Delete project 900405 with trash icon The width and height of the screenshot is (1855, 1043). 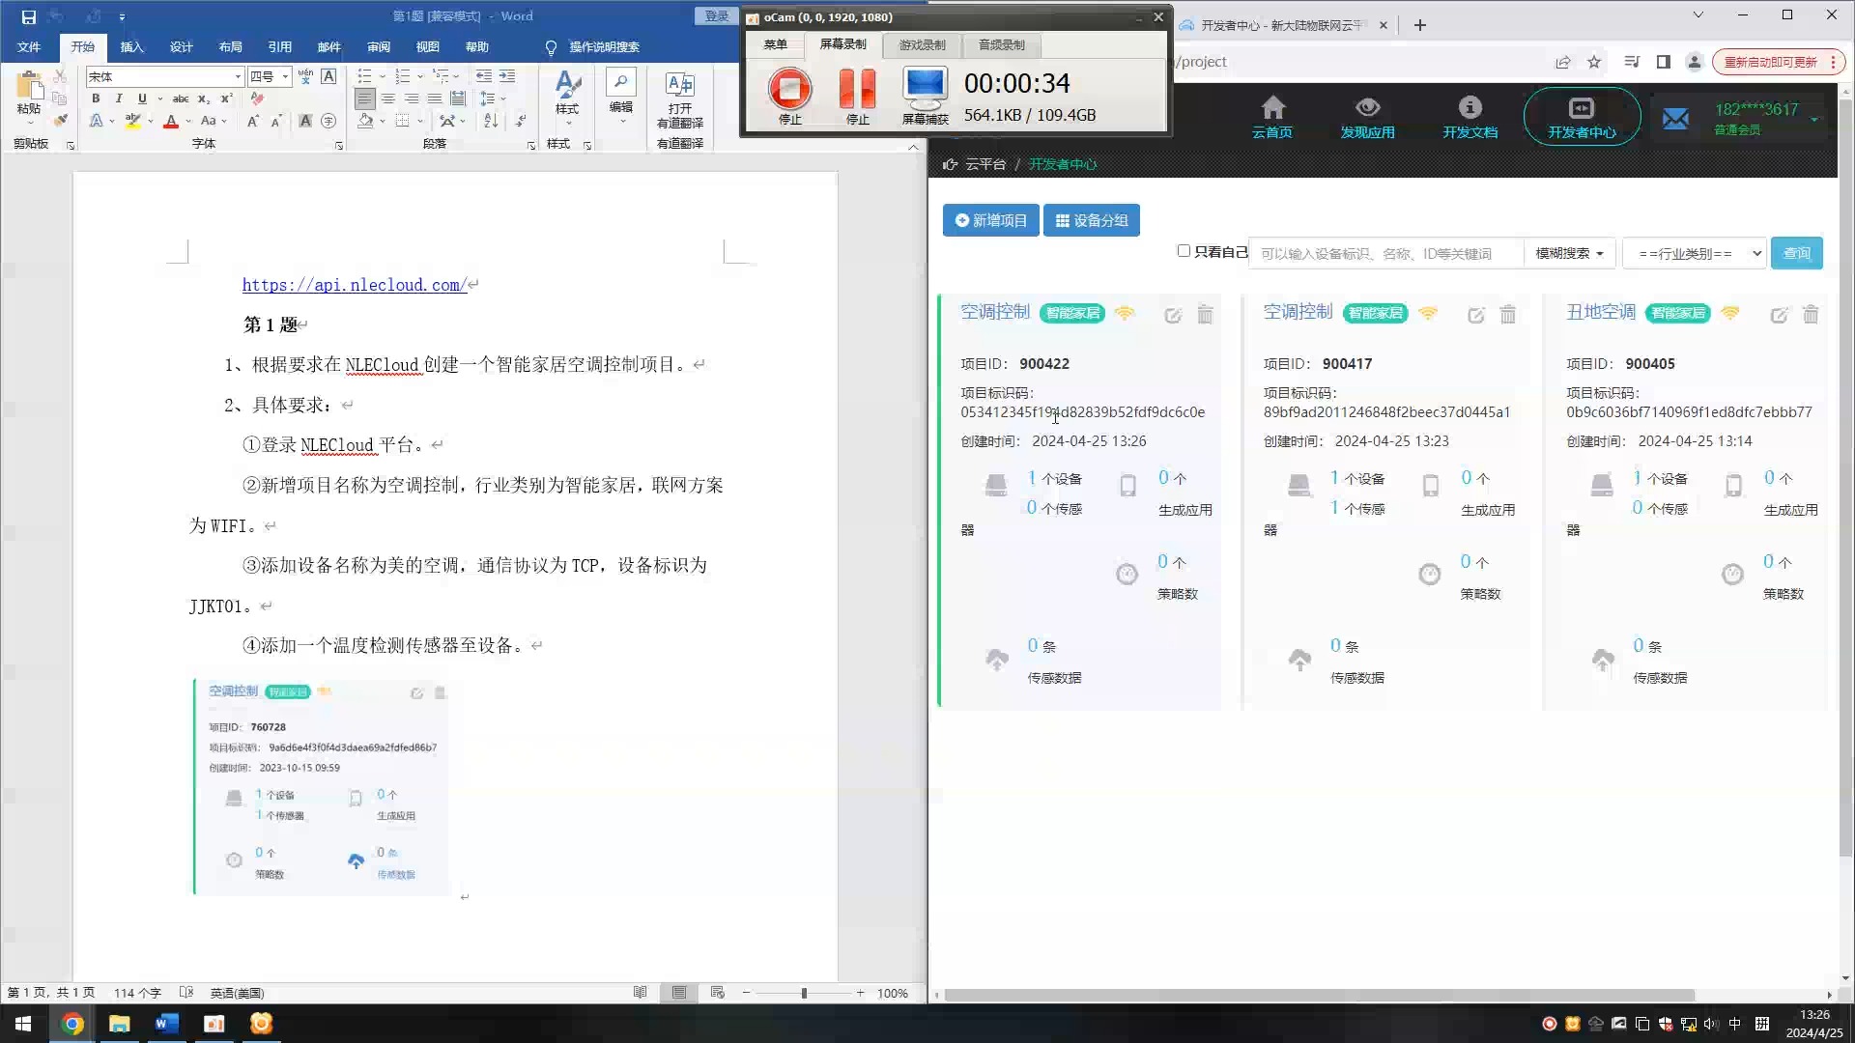[x=1811, y=314]
